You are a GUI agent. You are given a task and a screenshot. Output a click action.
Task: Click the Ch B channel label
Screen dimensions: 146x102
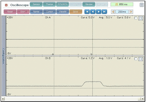(x=48, y=58)
